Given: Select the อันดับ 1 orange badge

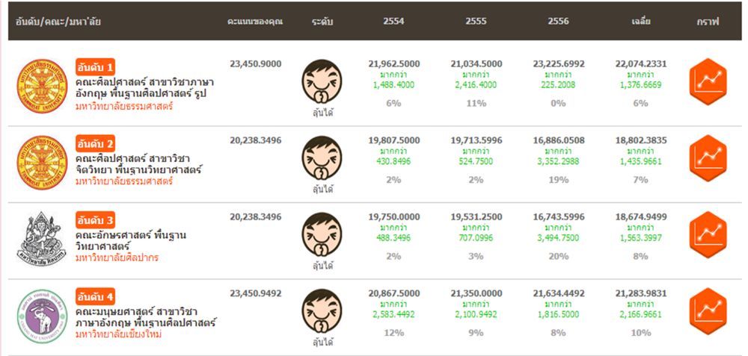Looking at the screenshot, I should 96,66.
